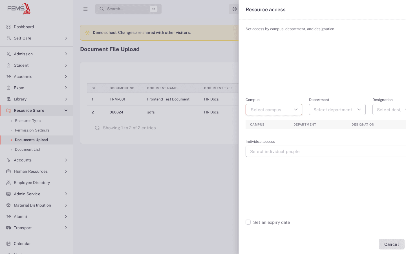The width and height of the screenshot is (406, 254).
Task: Click Showing 1 to 2 of 2 entries text
Action: (x=129, y=128)
